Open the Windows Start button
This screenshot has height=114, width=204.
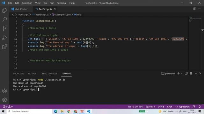3,111
